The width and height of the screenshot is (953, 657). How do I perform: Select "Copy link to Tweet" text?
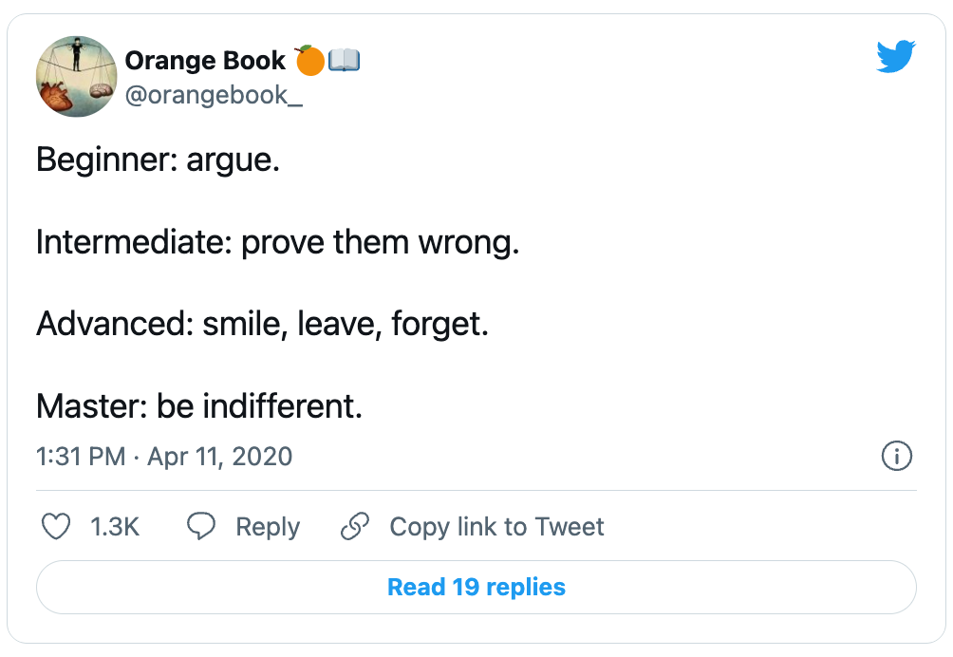[496, 527]
